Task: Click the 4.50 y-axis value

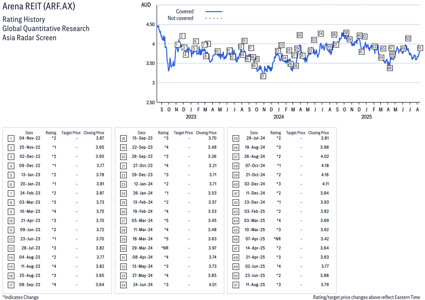Action: point(150,24)
